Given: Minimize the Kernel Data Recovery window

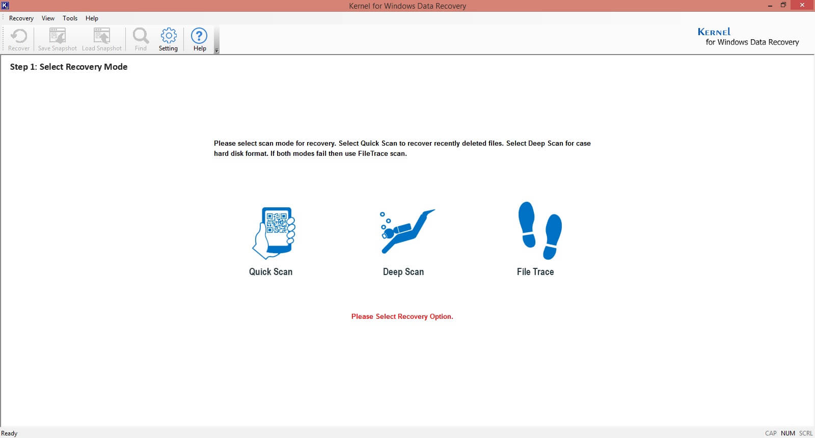Looking at the screenshot, I should [770, 6].
